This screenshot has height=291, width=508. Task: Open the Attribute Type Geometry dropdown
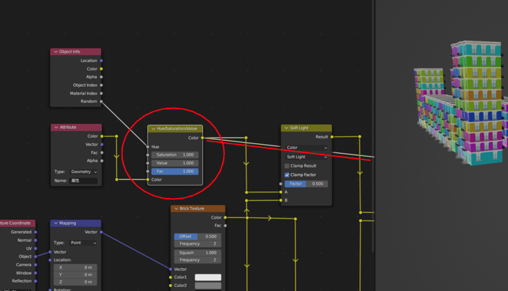coord(84,172)
